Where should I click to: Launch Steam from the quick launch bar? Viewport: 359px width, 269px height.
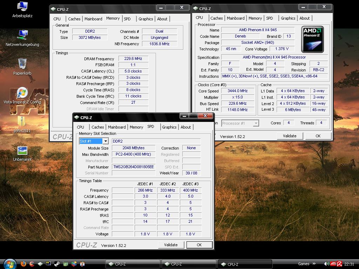[57, 264]
